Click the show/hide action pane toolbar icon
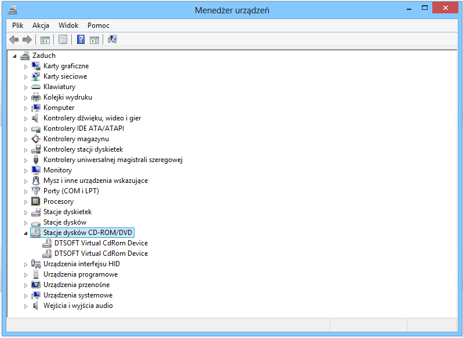 94,39
